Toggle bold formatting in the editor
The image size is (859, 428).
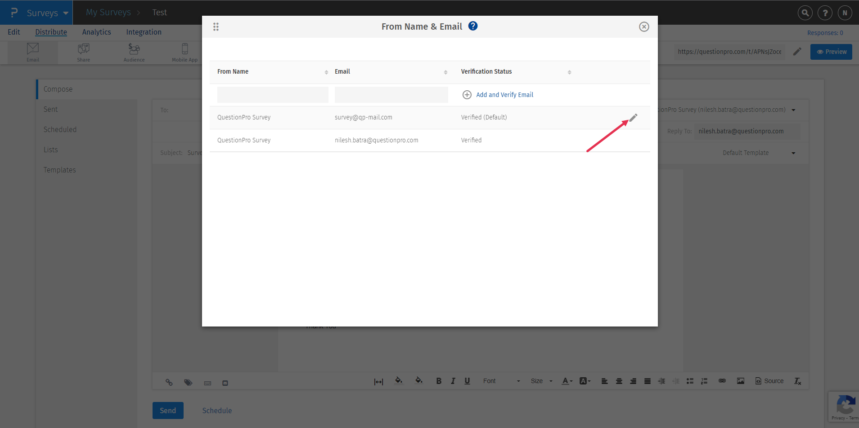coord(439,381)
